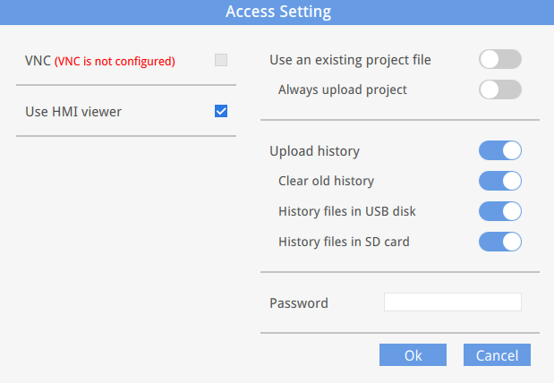The width and height of the screenshot is (554, 383).
Task: Click the Always upload project label
Action: tap(343, 89)
